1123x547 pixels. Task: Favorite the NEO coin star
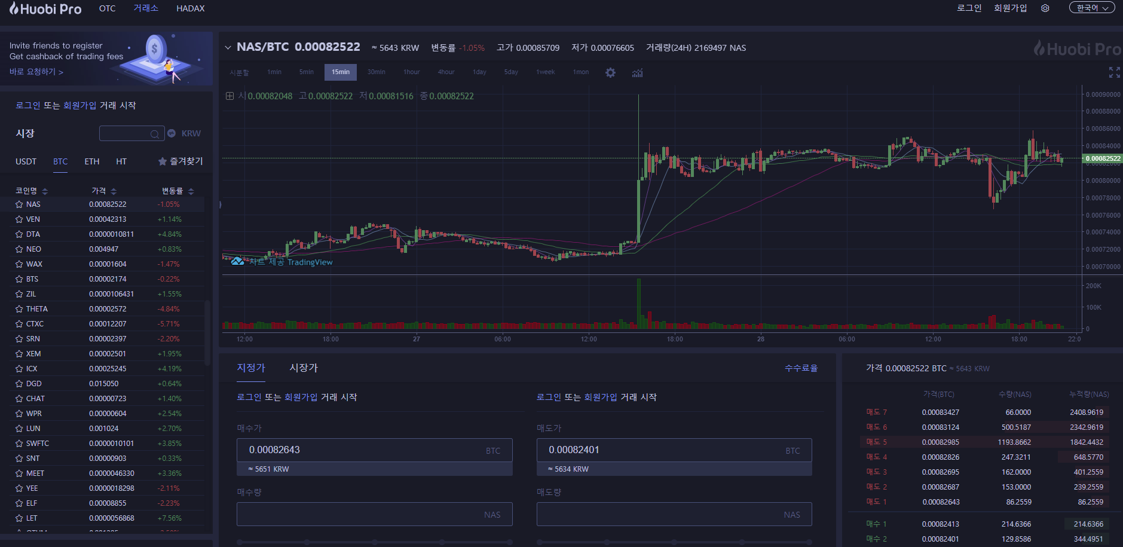(x=19, y=249)
